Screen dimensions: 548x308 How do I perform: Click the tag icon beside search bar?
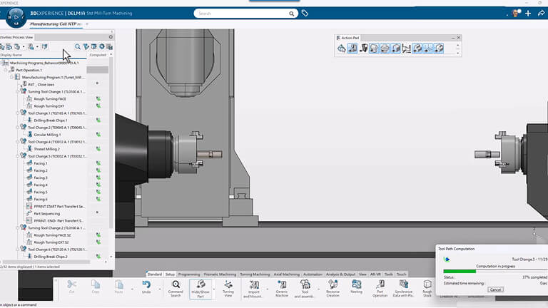pyautogui.click(x=305, y=14)
